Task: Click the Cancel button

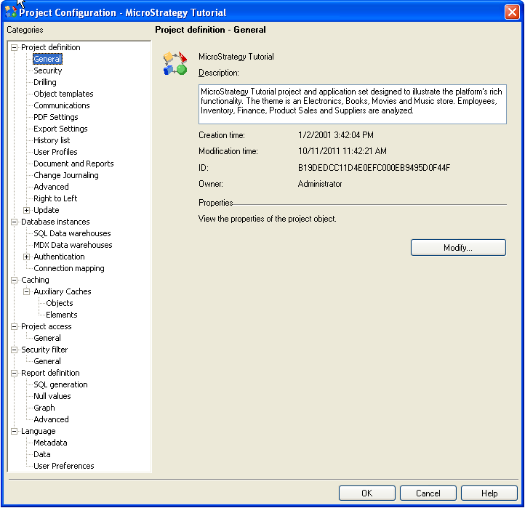Action: [428, 493]
